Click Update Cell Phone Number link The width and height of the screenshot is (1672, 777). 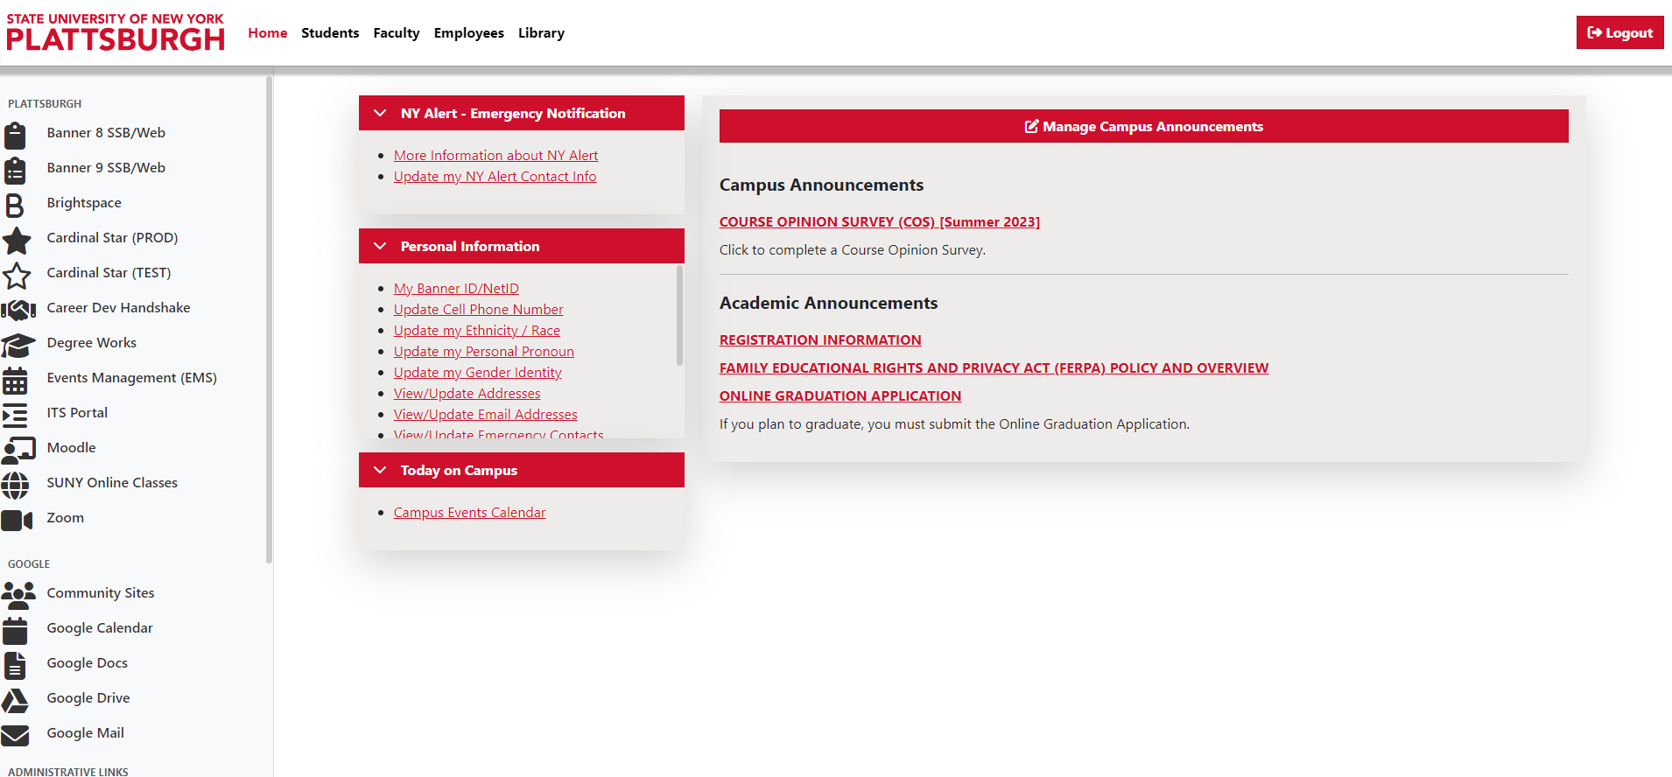pos(479,310)
